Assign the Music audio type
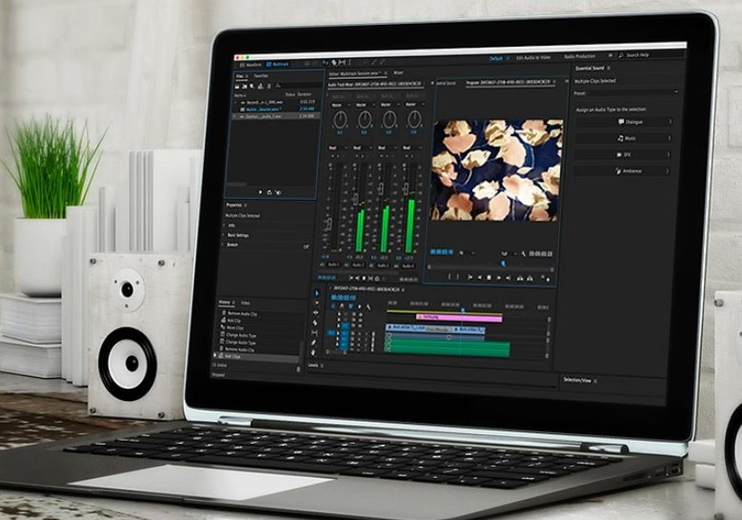This screenshot has width=742, height=520. click(624, 138)
